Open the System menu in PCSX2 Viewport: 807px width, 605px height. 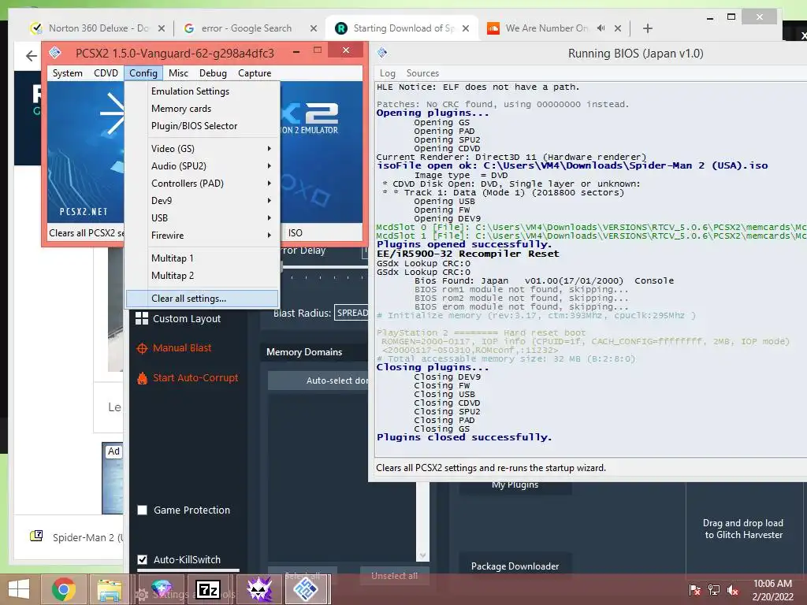68,73
